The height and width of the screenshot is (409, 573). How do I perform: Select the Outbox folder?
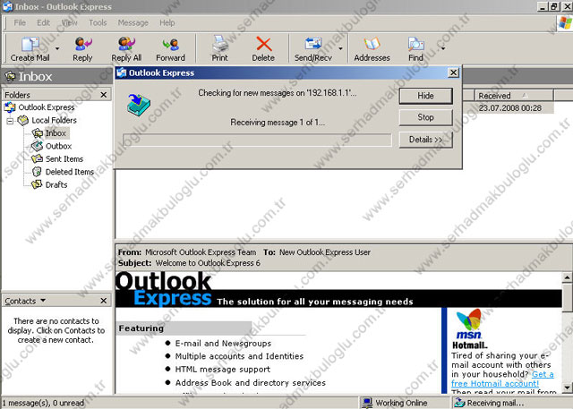coord(58,146)
